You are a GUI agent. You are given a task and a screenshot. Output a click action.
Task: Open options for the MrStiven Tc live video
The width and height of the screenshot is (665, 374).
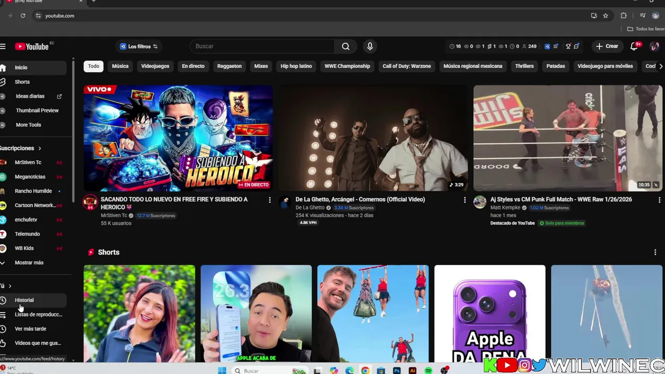[x=269, y=200]
